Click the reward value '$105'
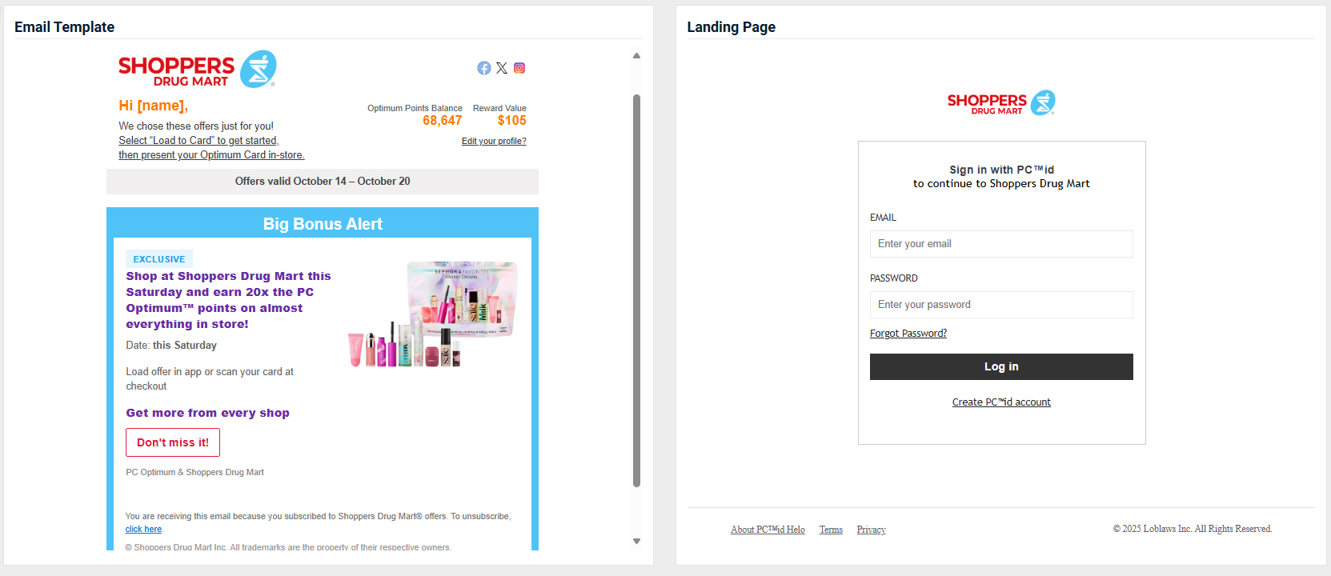The height and width of the screenshot is (576, 1331). (511, 121)
